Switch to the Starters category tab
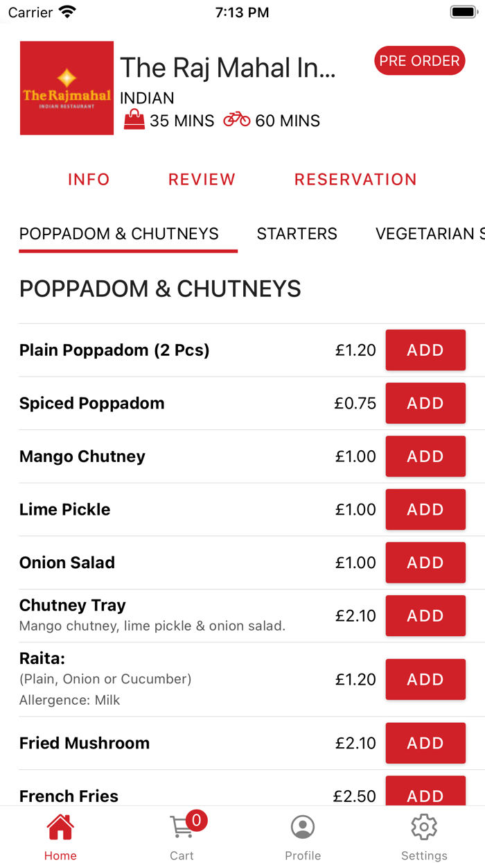 tap(297, 234)
